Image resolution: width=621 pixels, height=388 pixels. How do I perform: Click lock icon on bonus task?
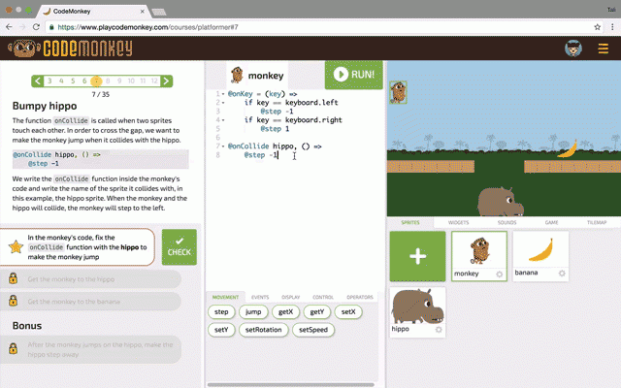click(13, 348)
